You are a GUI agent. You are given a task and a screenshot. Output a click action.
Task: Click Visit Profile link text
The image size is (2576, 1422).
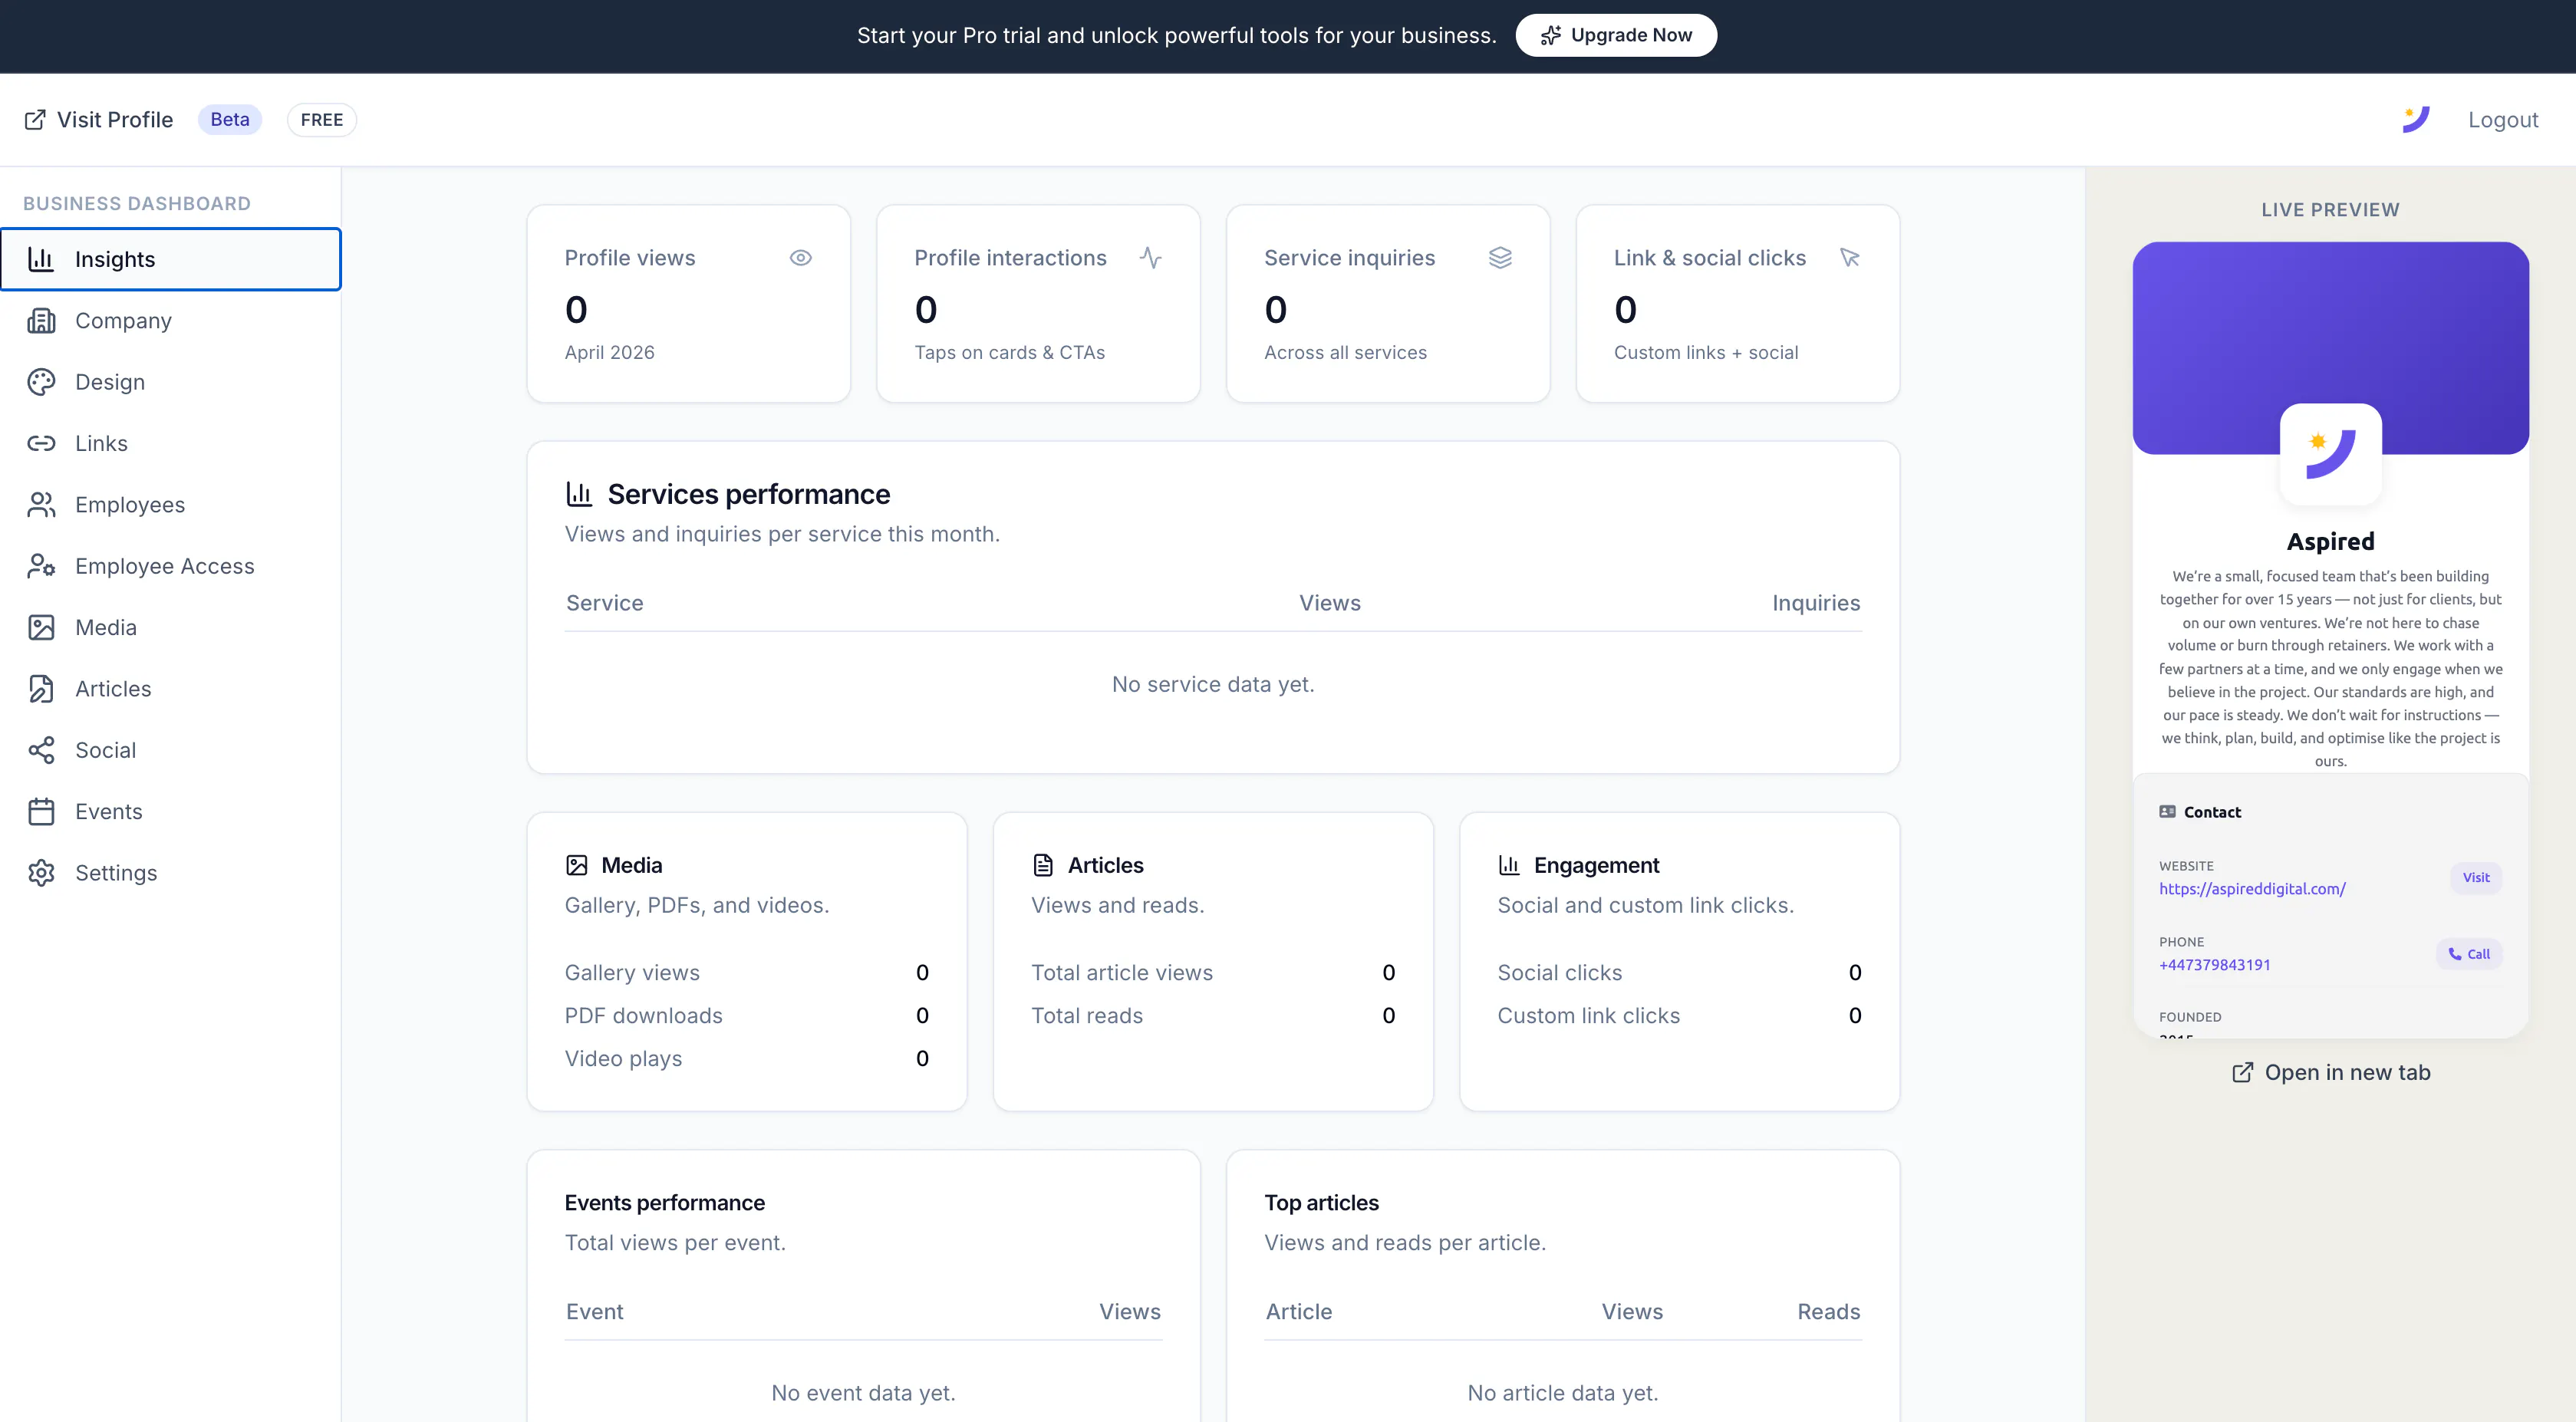115,120
